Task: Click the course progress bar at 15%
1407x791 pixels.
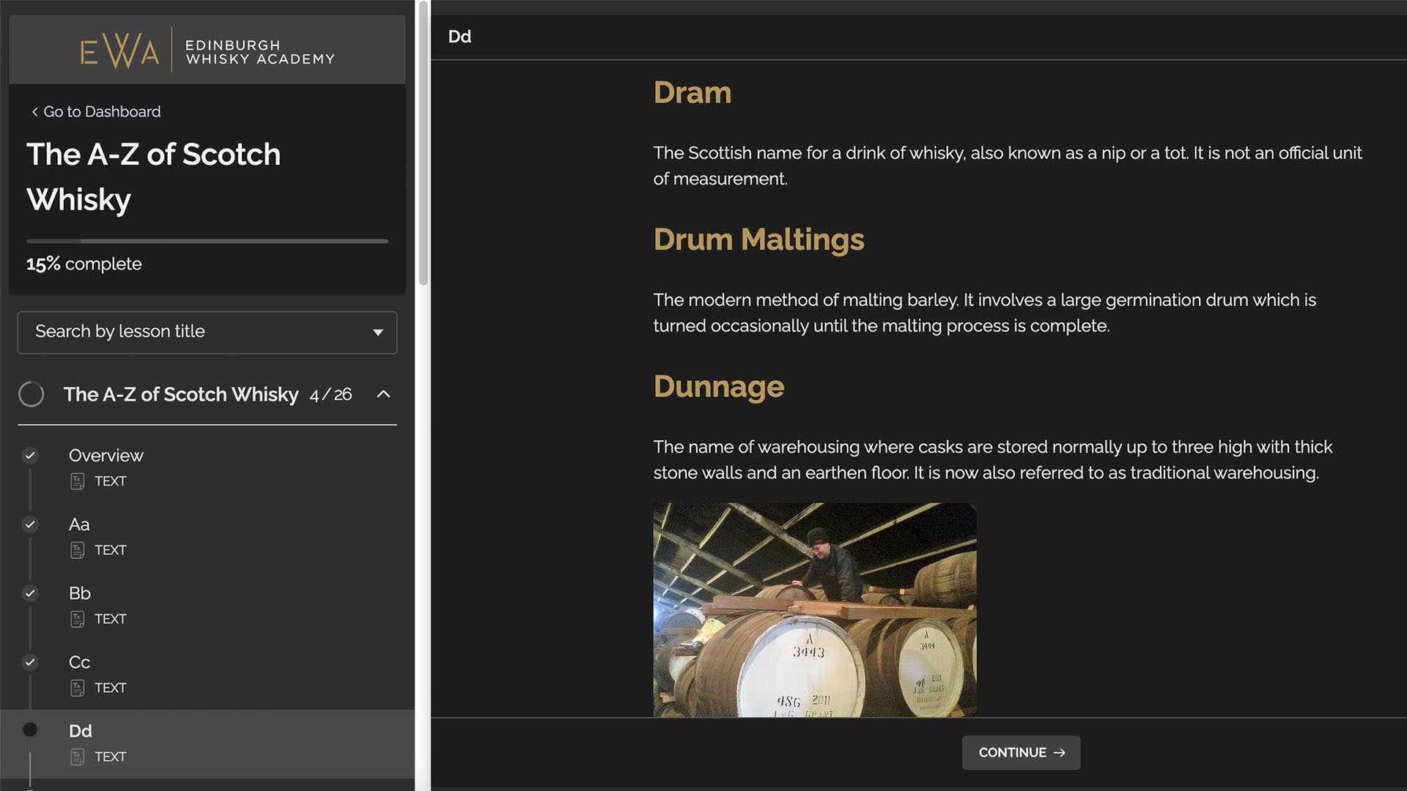Action: point(207,240)
